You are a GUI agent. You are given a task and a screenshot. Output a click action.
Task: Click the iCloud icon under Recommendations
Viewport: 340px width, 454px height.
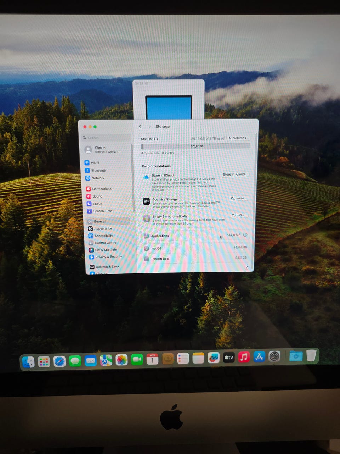(146, 177)
